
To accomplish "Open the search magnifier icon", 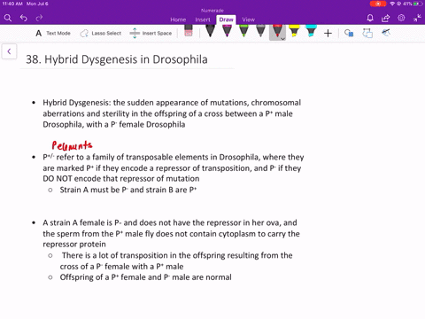I will point(8,18).
